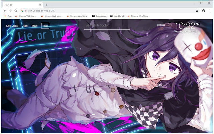Viewport: 214px width, 134px height.
Task: Minimize the Chrome window
Action: (193, 3)
